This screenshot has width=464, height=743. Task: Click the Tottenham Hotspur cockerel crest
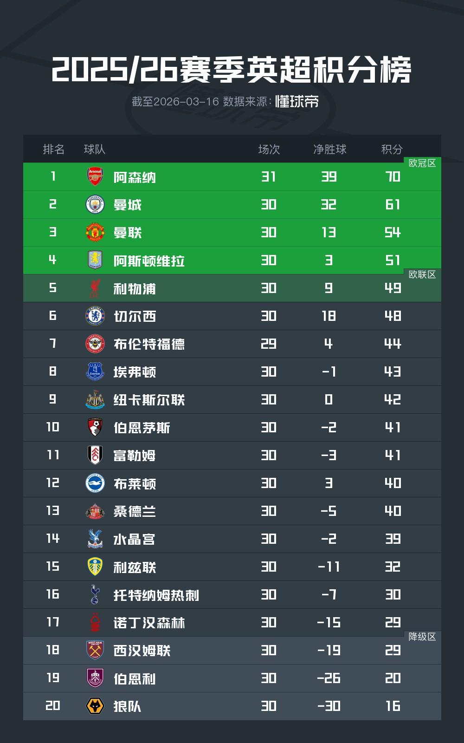[95, 594]
